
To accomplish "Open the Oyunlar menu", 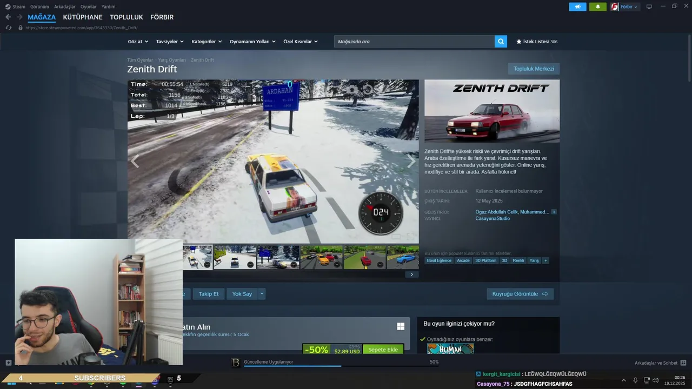I will click(x=89, y=6).
